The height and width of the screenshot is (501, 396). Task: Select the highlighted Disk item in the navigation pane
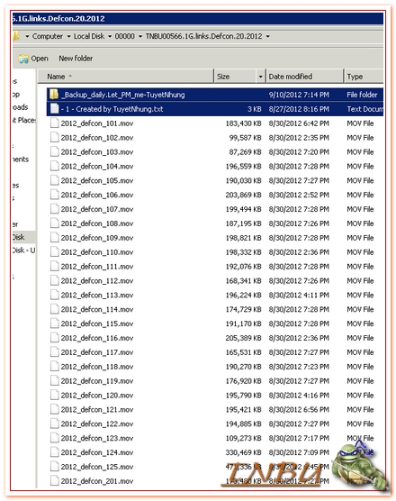click(x=23, y=237)
